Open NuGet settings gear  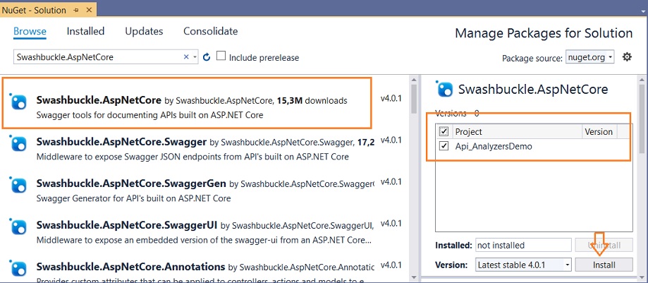[627, 57]
